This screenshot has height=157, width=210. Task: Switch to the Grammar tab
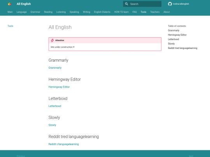[35, 12]
